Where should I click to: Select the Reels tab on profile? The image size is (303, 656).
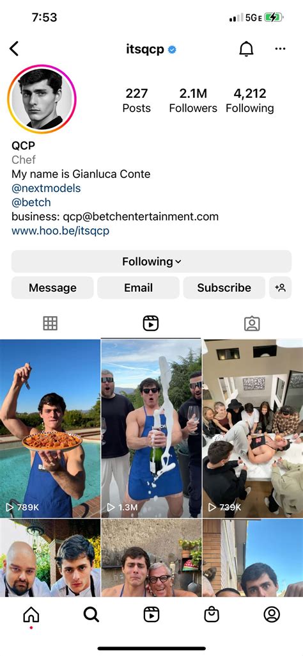click(151, 323)
